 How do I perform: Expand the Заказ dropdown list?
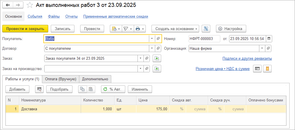click(x=141, y=58)
